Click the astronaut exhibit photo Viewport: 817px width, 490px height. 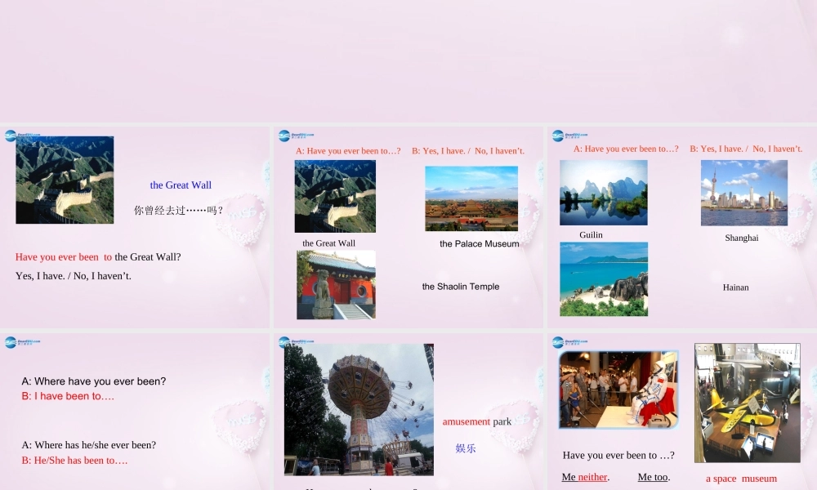618,390
